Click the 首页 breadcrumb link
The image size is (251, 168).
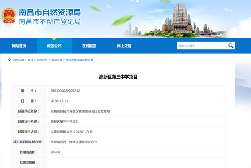30,60
